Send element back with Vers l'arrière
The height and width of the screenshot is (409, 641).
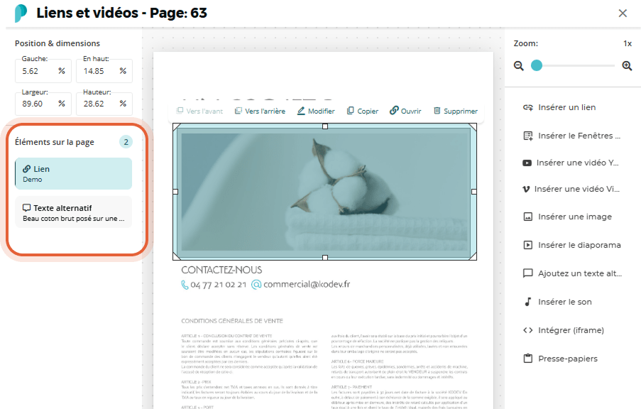point(260,111)
